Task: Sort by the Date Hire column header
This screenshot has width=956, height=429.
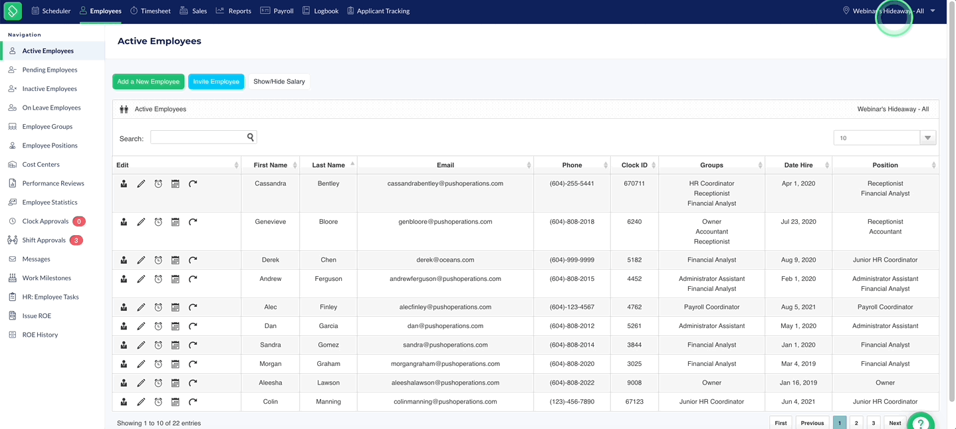Action: coord(798,165)
